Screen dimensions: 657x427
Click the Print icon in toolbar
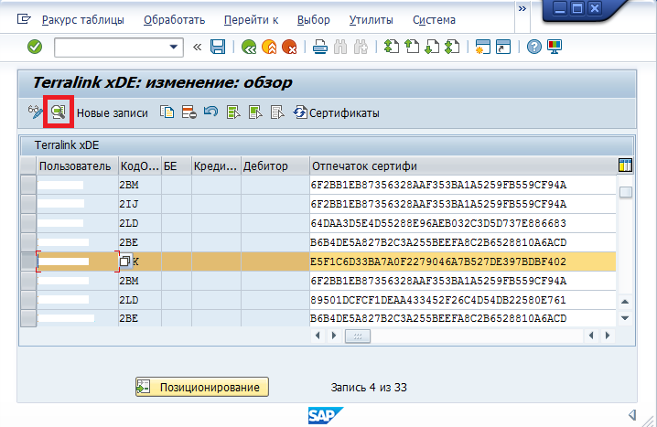pyautogui.click(x=319, y=47)
